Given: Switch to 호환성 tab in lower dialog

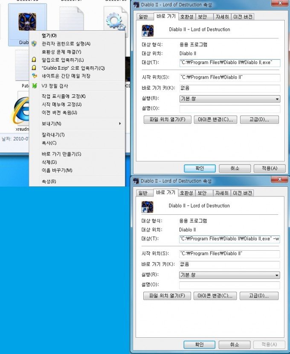Looking at the screenshot, I should coord(186,193).
